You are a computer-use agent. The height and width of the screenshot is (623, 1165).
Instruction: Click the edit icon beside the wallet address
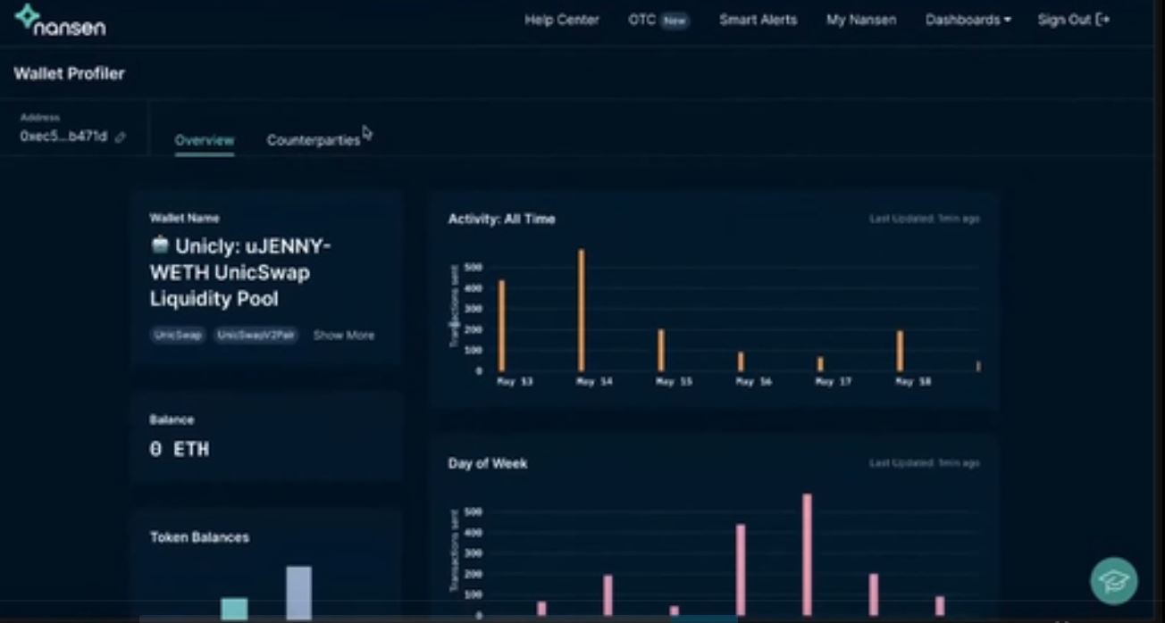tap(121, 137)
